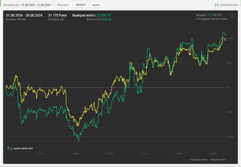Click the 31 779 Руки hand count
The height and width of the screenshot is (167, 241).
[x=57, y=15]
